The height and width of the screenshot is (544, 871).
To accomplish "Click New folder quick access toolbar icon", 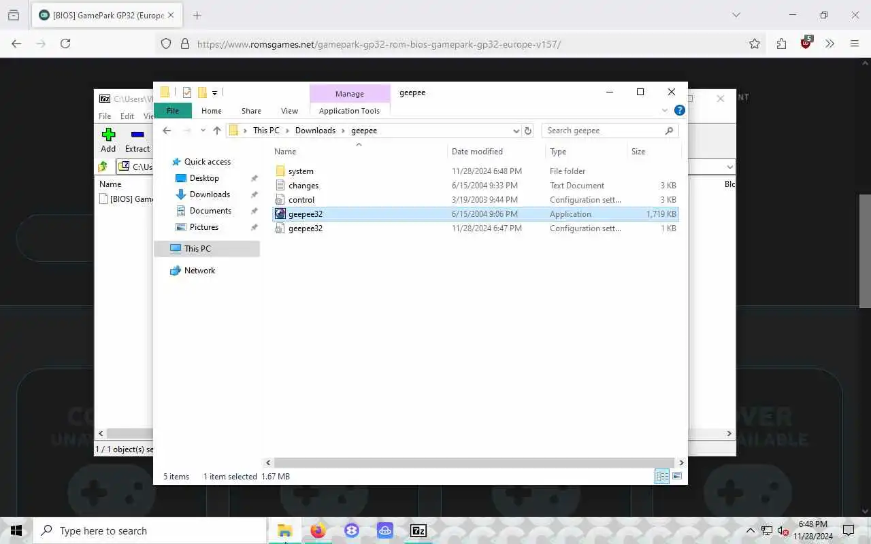I will [x=202, y=92].
